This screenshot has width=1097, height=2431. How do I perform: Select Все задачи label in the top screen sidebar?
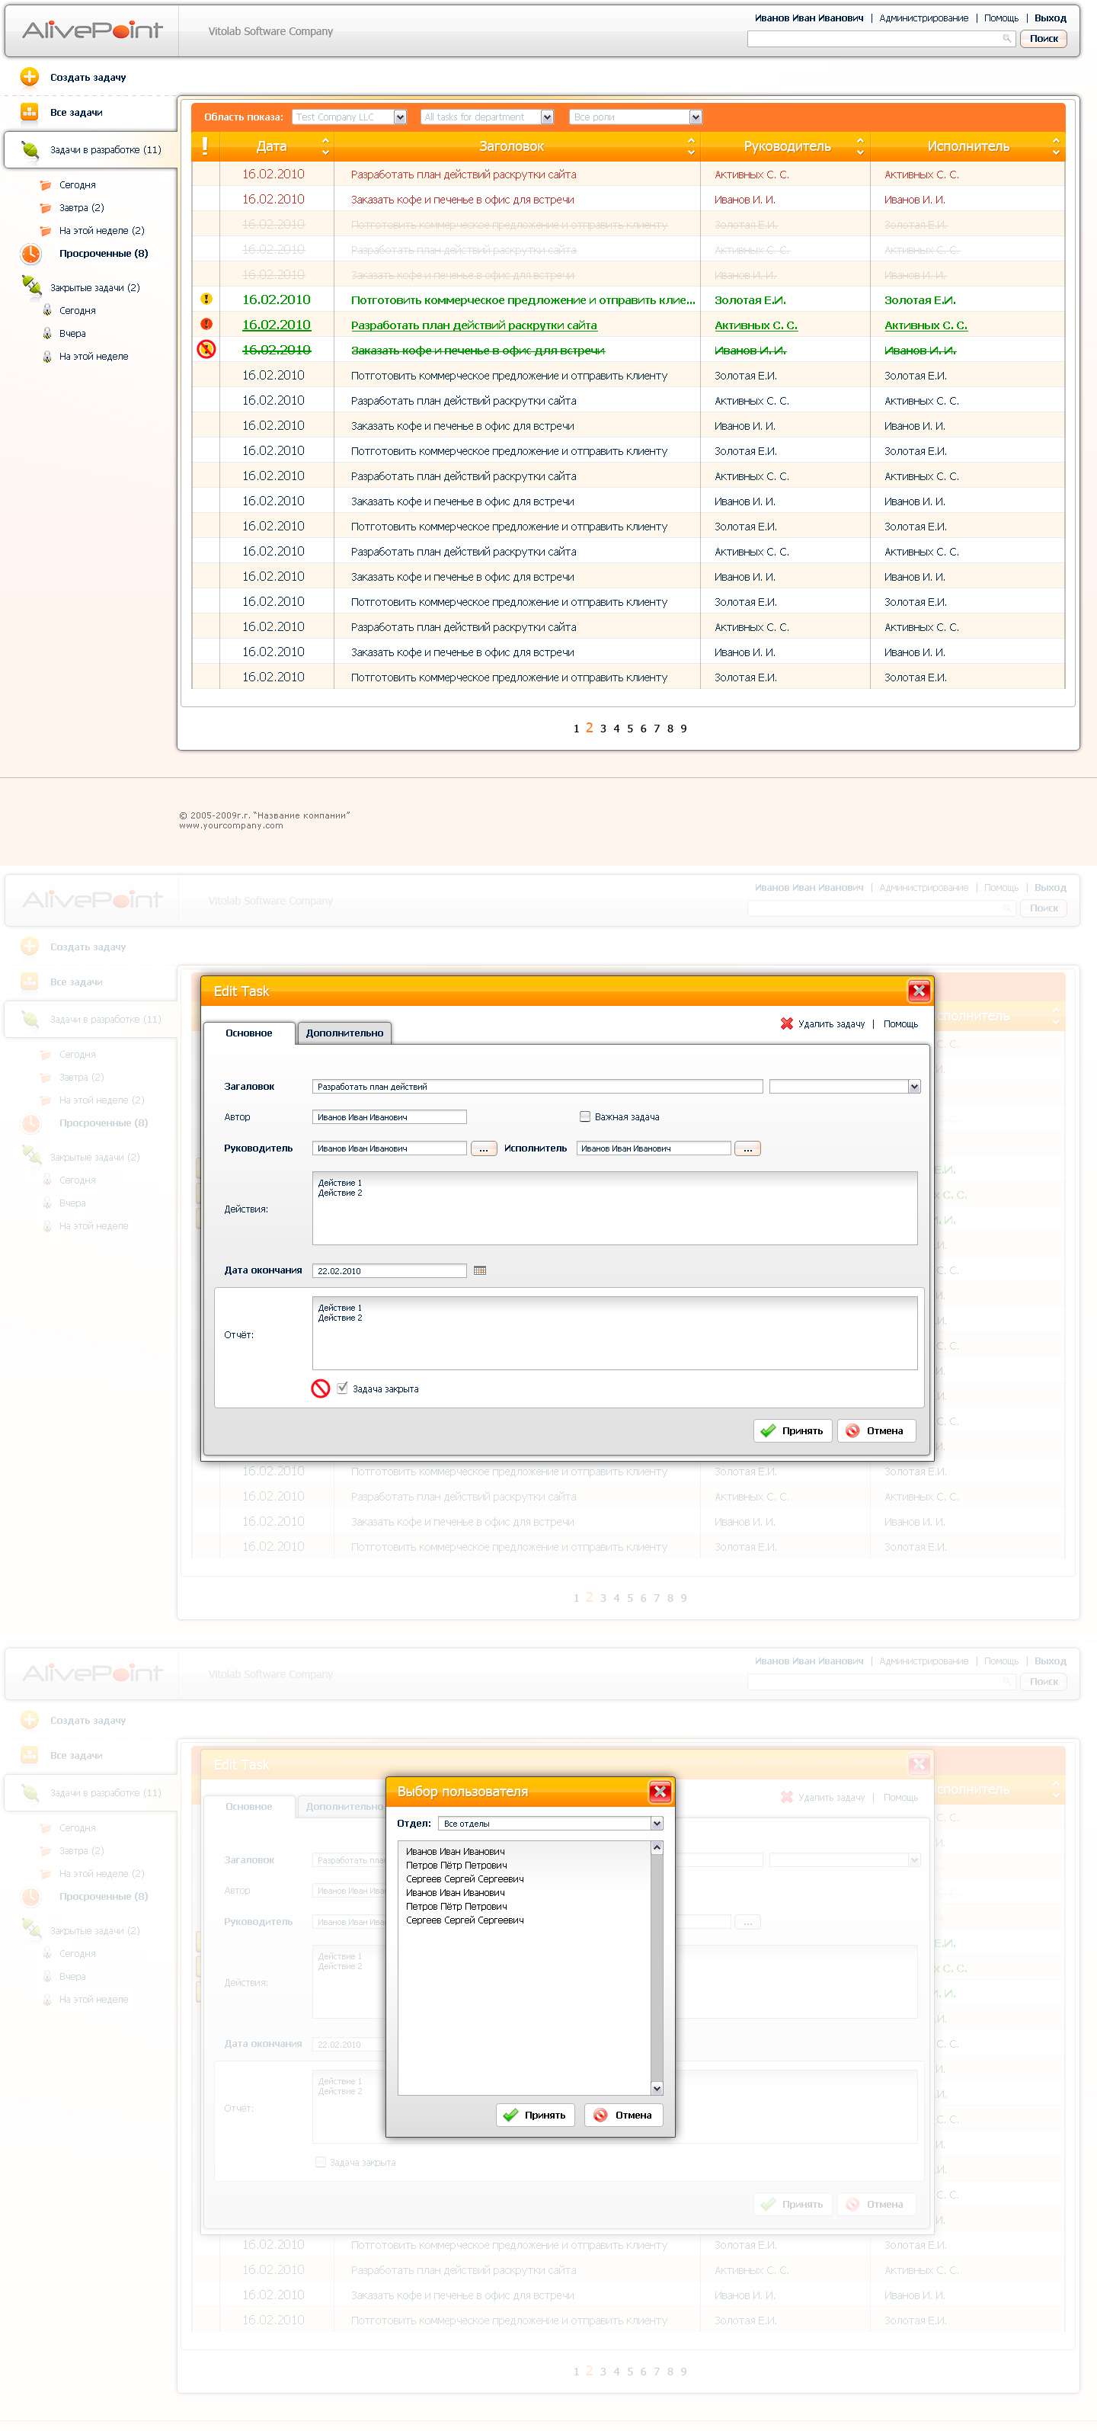[x=76, y=112]
